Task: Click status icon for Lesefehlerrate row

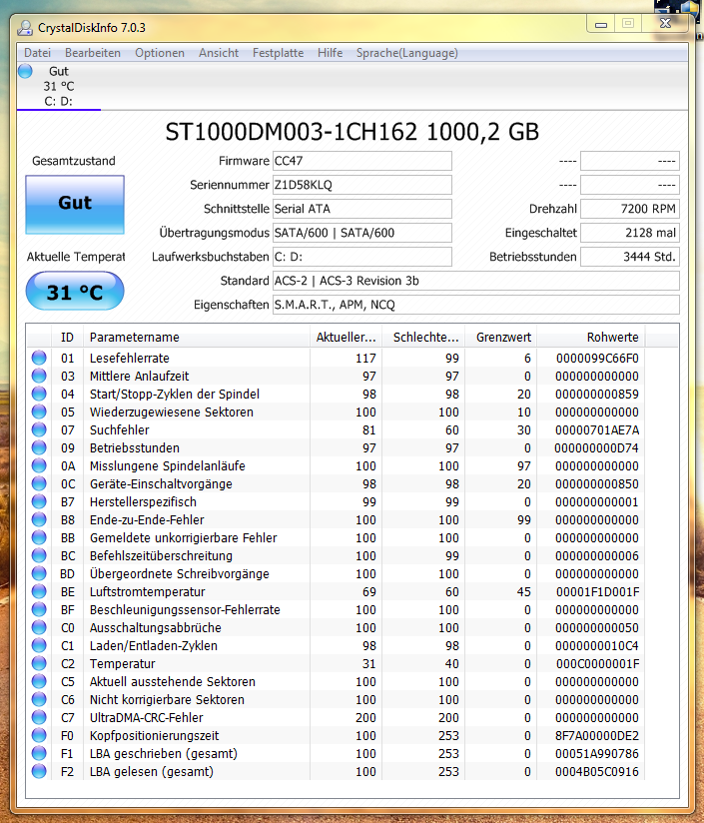Action: pos(39,358)
